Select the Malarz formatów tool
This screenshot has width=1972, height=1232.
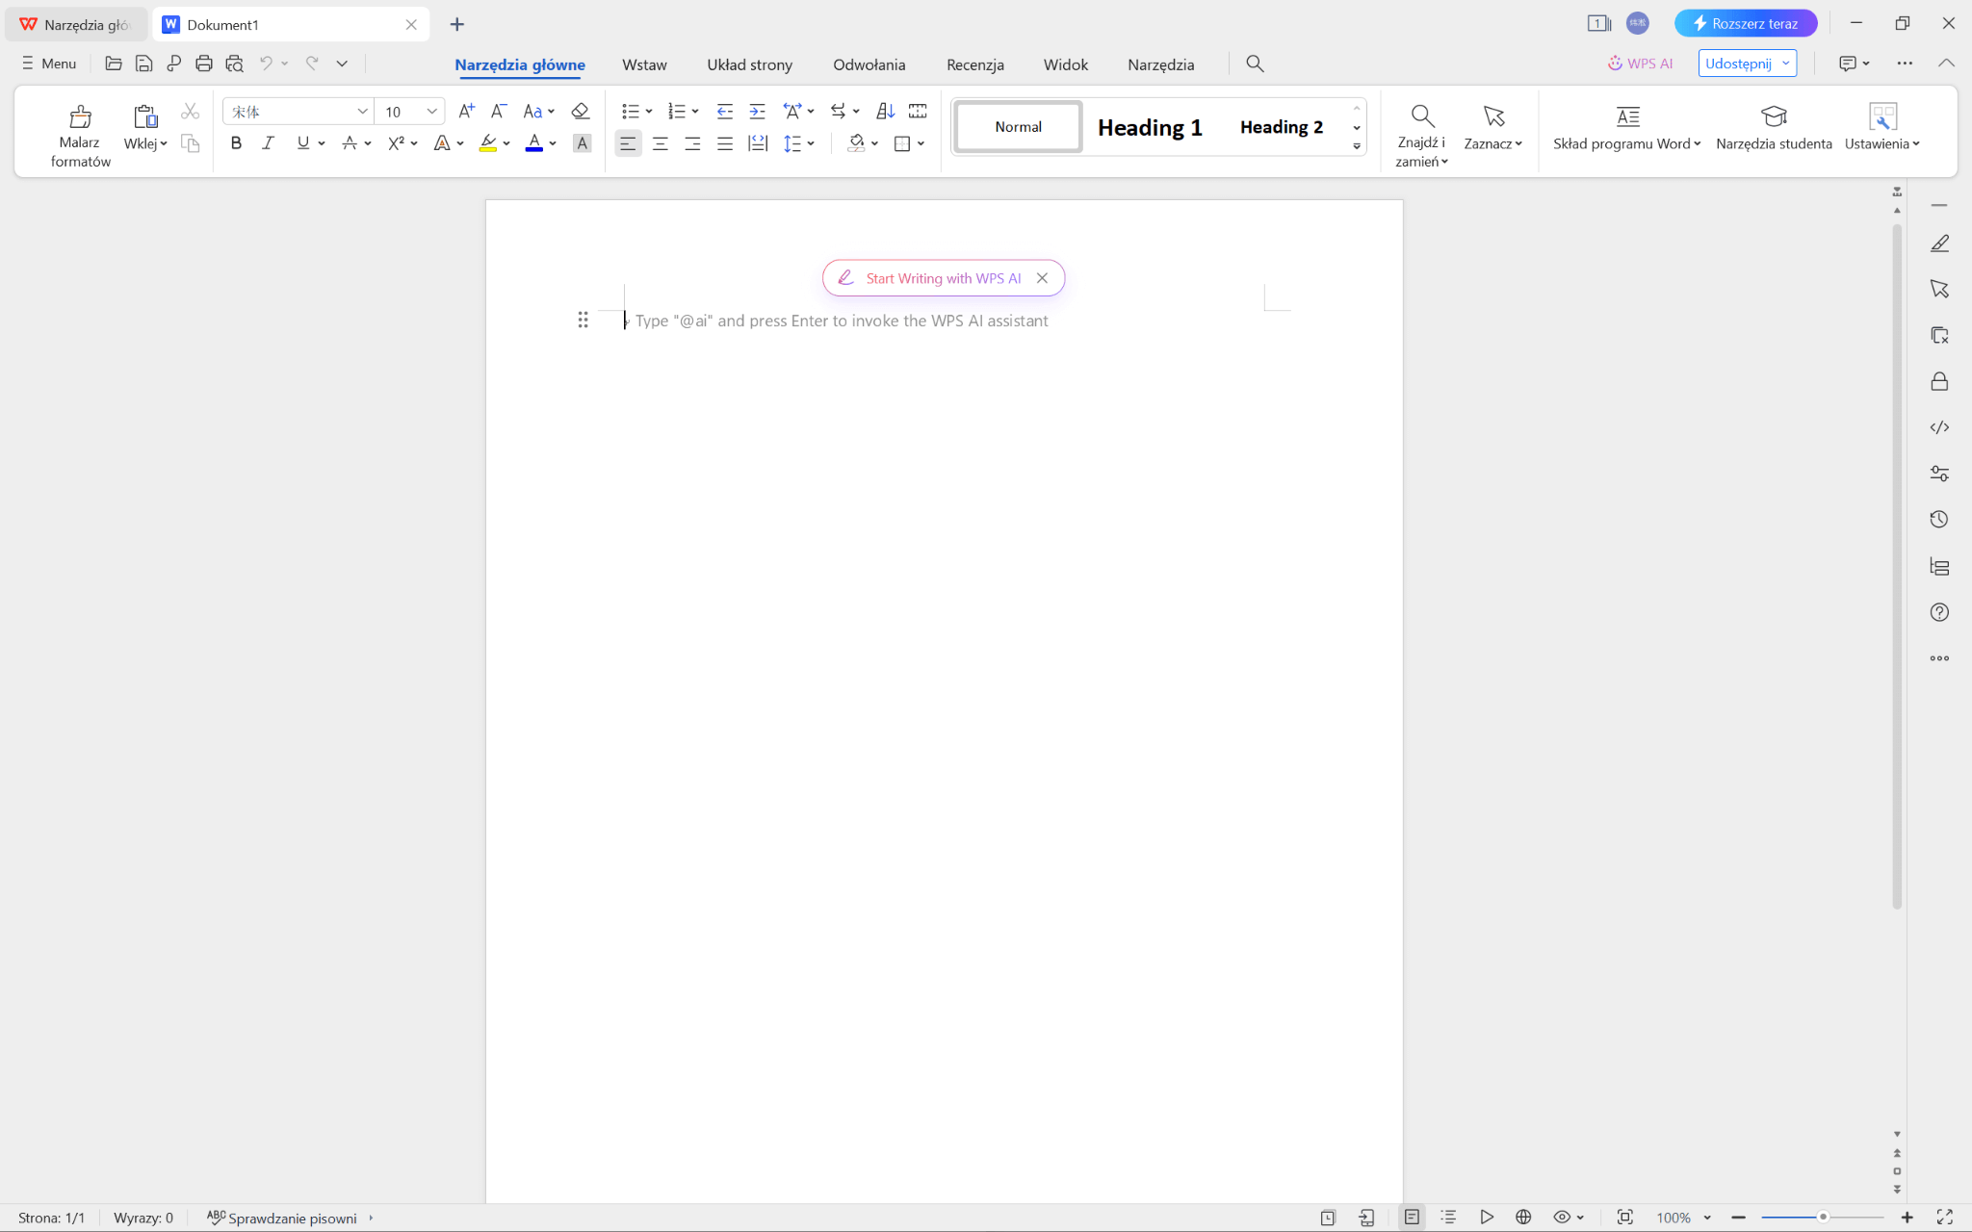[x=80, y=132]
